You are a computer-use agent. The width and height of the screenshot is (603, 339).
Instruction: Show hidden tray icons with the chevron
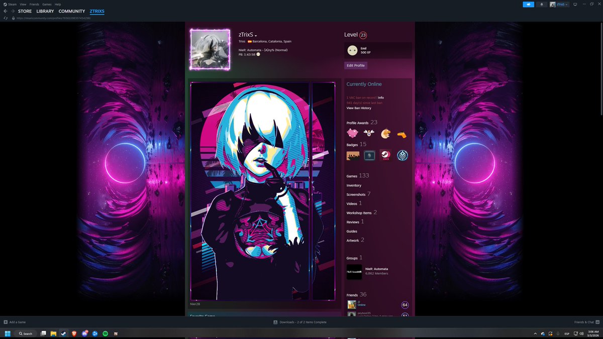click(x=535, y=333)
